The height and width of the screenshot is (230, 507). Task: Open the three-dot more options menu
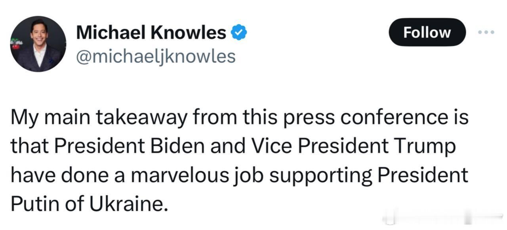[x=486, y=32]
